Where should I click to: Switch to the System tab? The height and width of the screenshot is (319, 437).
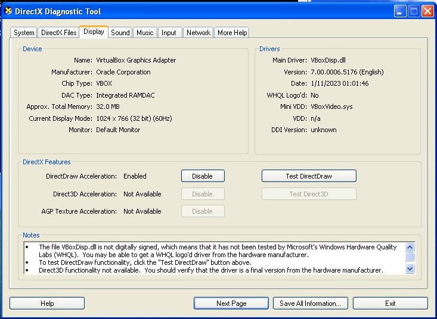24,33
